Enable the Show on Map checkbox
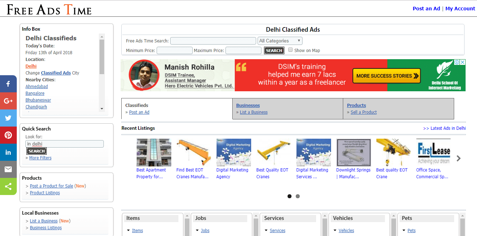The height and width of the screenshot is (236, 477). pyautogui.click(x=290, y=50)
